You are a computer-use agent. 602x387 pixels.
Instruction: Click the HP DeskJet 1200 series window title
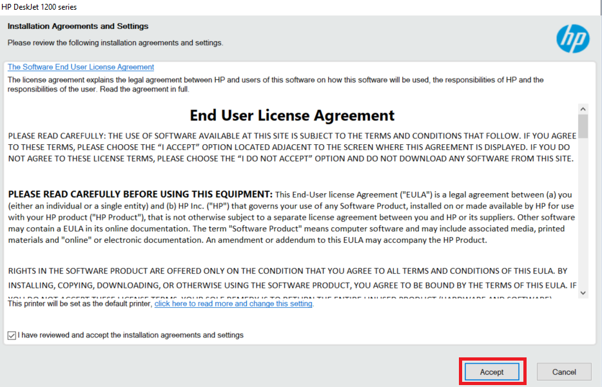[39, 7]
